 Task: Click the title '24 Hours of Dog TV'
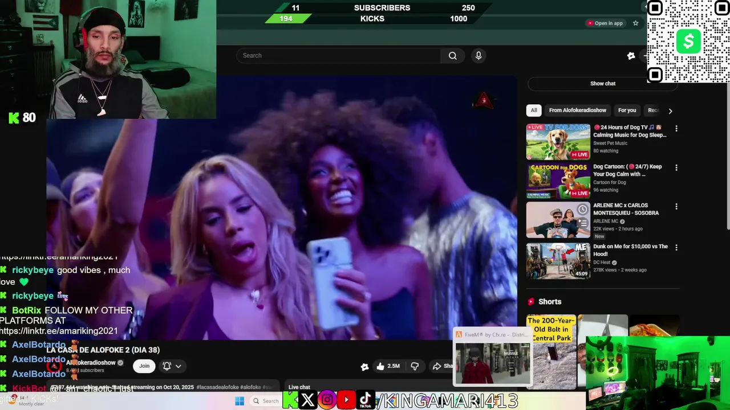tap(630, 132)
